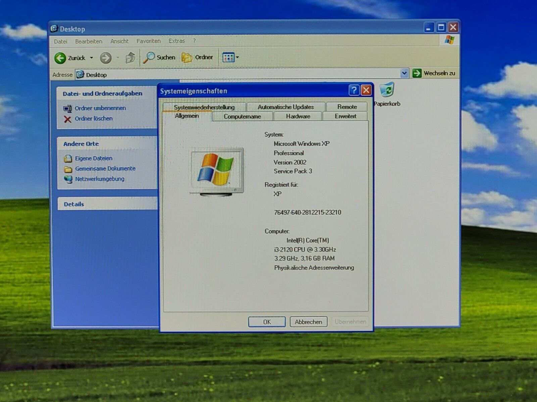Image resolution: width=537 pixels, height=402 pixels.
Task: Switch to the Computername tab
Action: tap(242, 117)
